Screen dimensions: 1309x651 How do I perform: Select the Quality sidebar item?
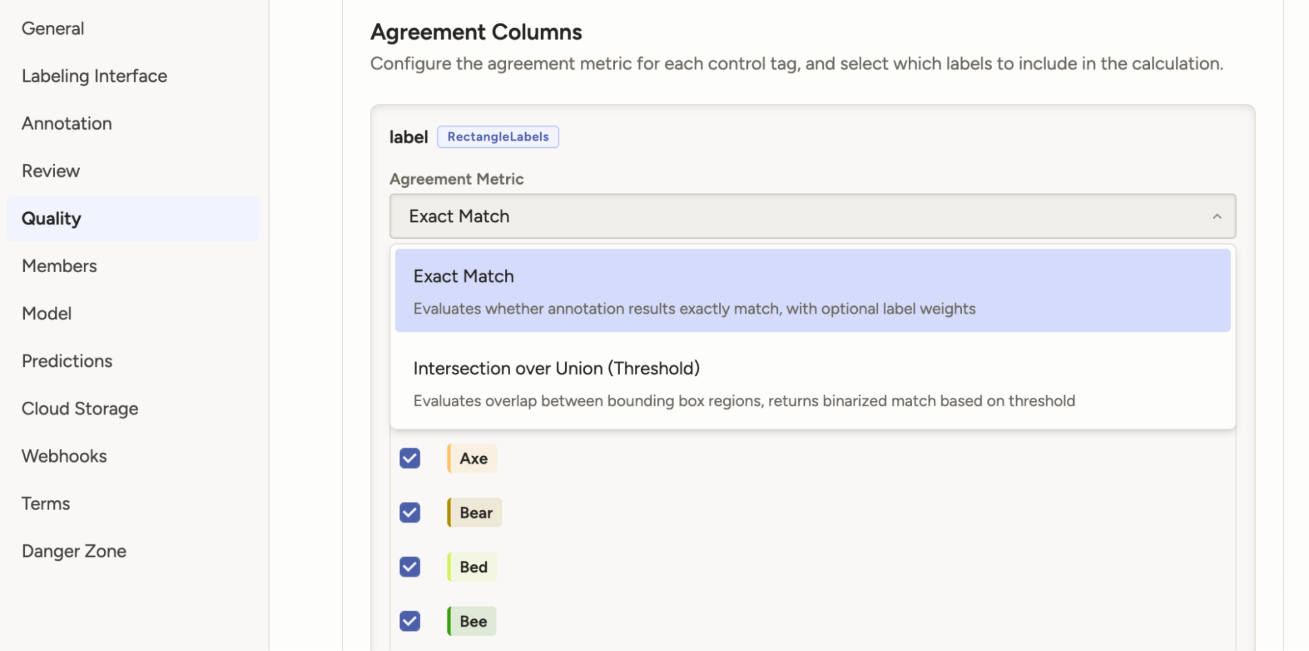(x=52, y=219)
